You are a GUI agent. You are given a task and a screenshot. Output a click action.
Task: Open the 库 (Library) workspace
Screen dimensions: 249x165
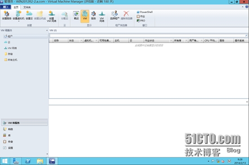[x=24, y=135]
